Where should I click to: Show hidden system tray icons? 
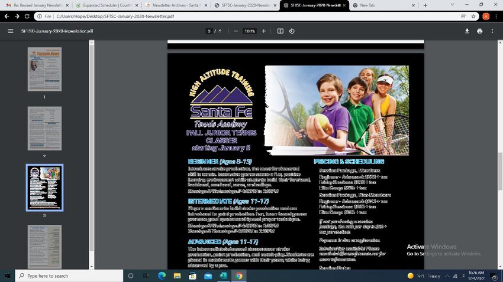[447, 276]
